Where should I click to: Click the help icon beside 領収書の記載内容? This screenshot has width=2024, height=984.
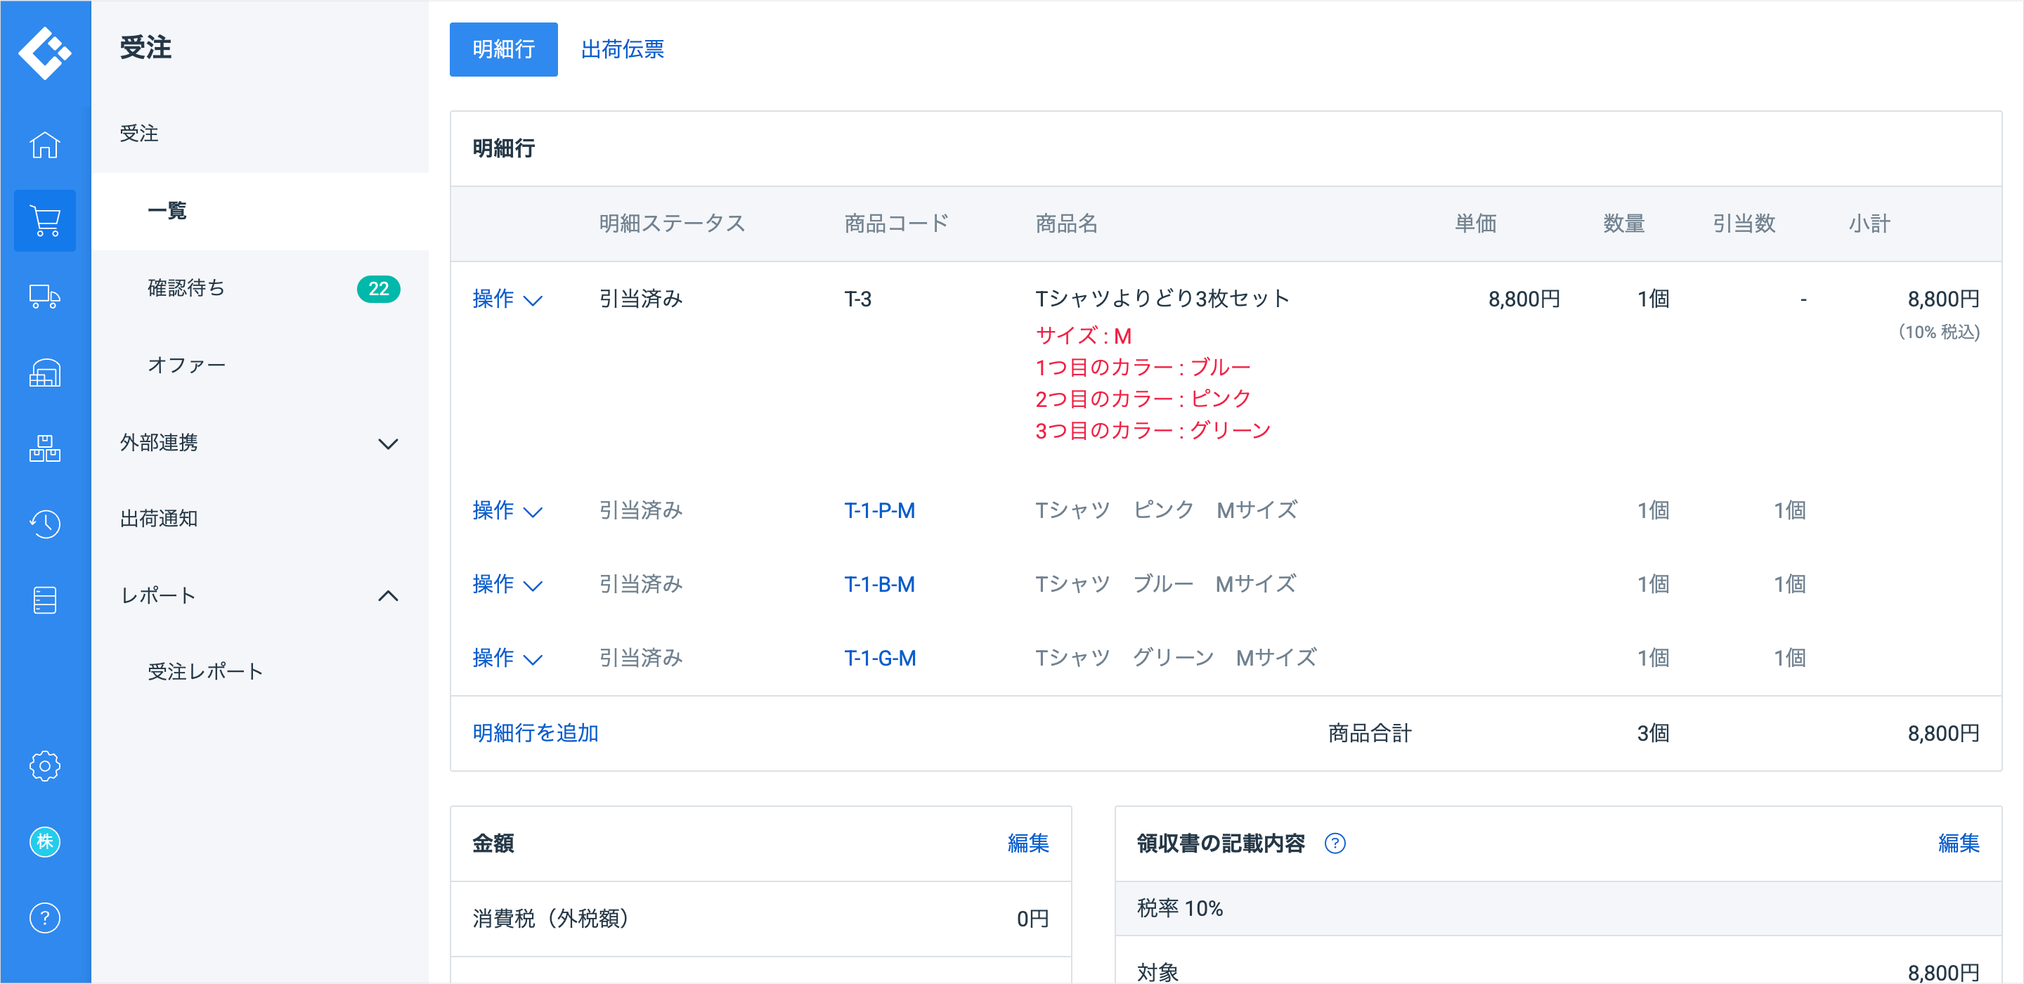point(1335,843)
